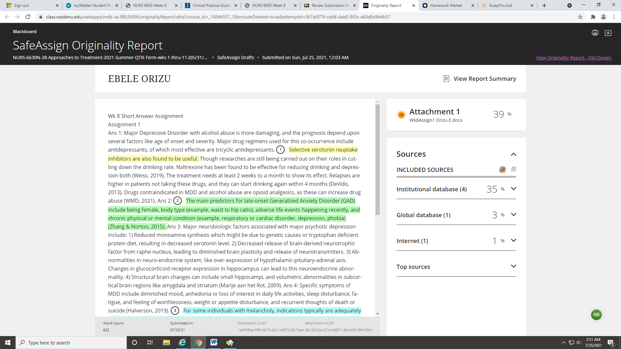
Task: Click the SafeAssign Drafts label
Action: (235, 58)
